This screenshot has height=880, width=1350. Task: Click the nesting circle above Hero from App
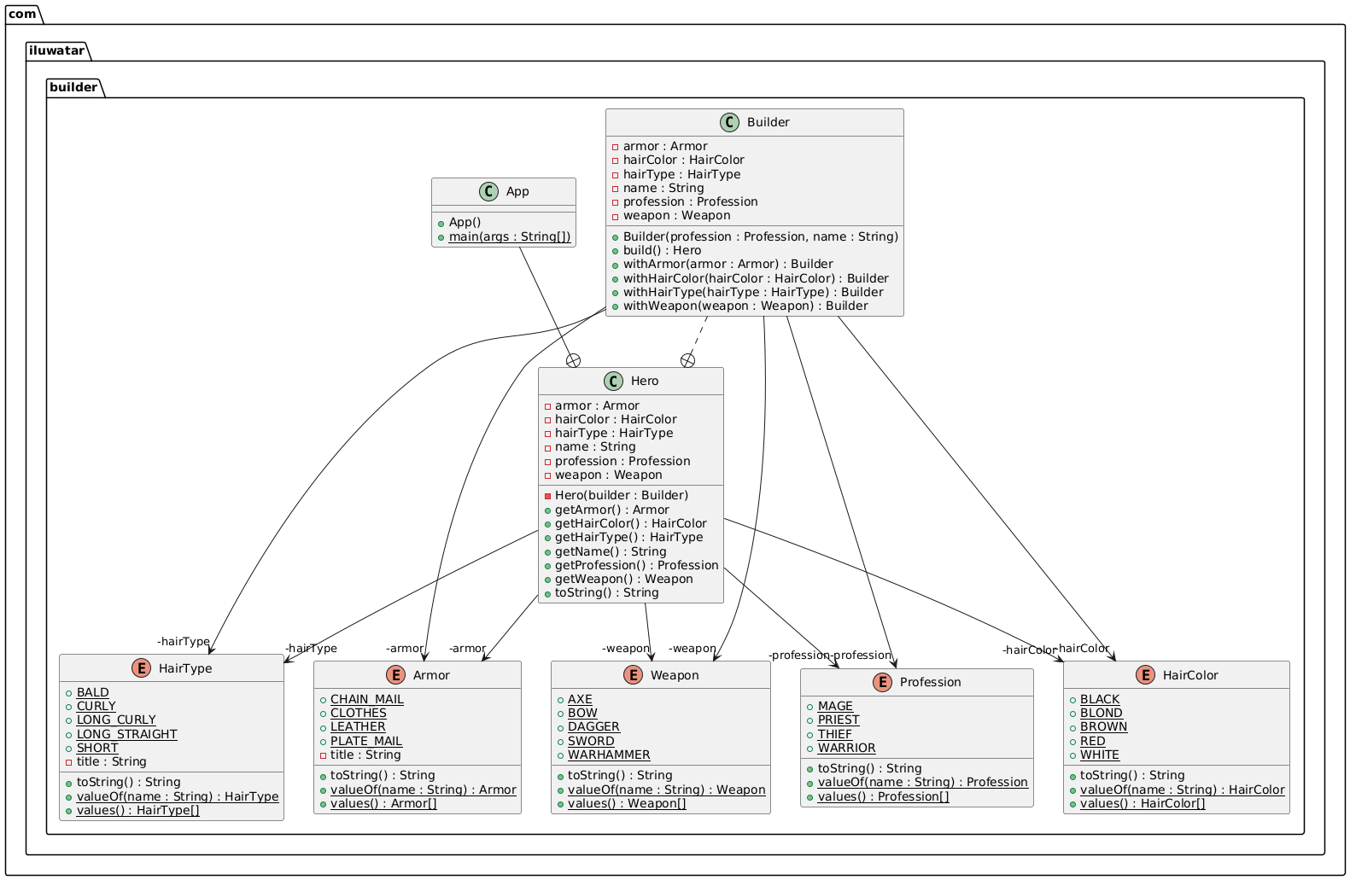575,360
